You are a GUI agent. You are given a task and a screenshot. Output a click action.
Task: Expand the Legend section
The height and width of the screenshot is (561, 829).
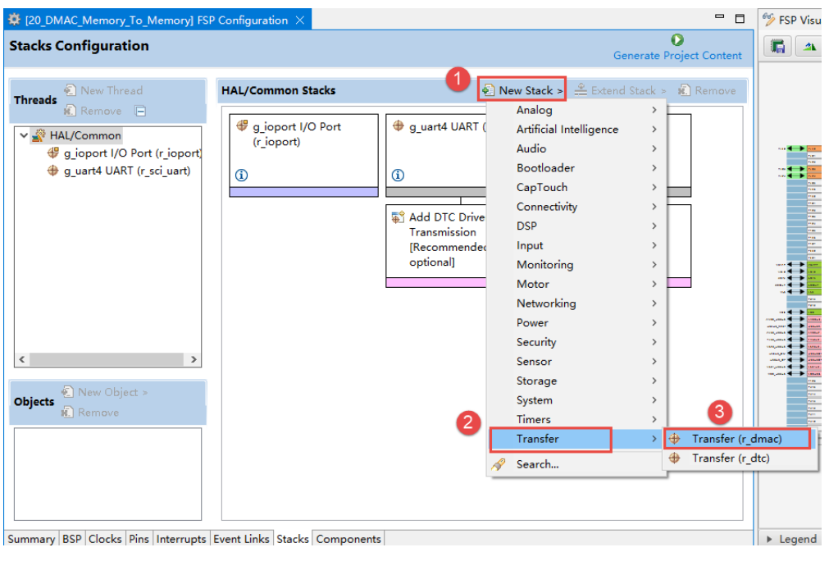coord(769,539)
